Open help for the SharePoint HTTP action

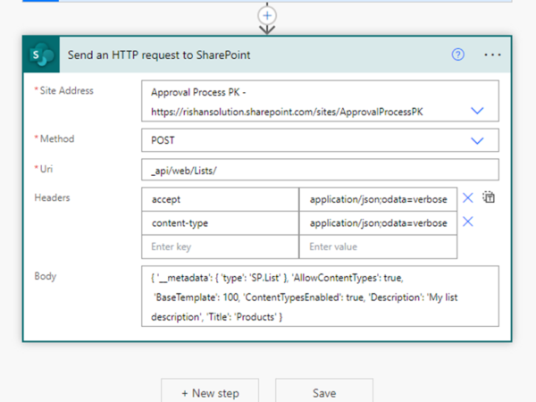coord(457,54)
